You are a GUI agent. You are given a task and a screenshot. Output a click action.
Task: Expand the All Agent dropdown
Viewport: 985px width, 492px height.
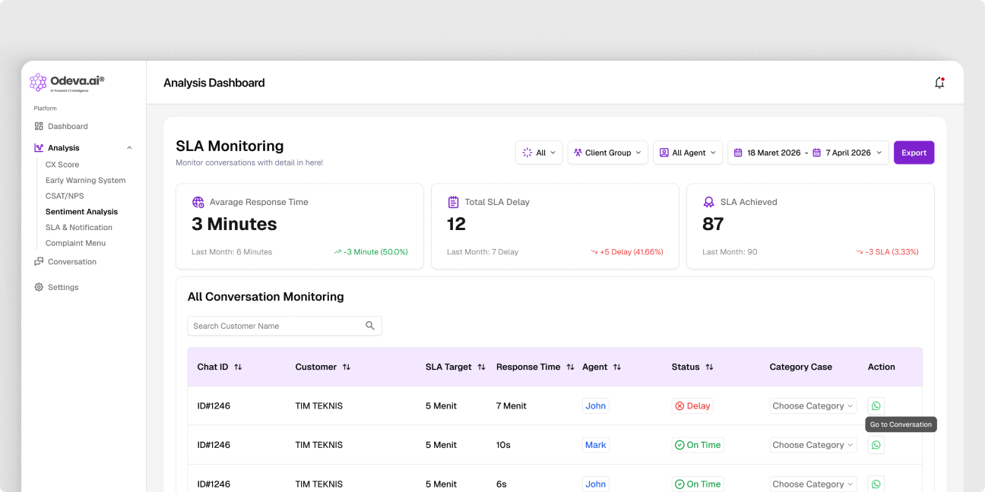tap(688, 153)
